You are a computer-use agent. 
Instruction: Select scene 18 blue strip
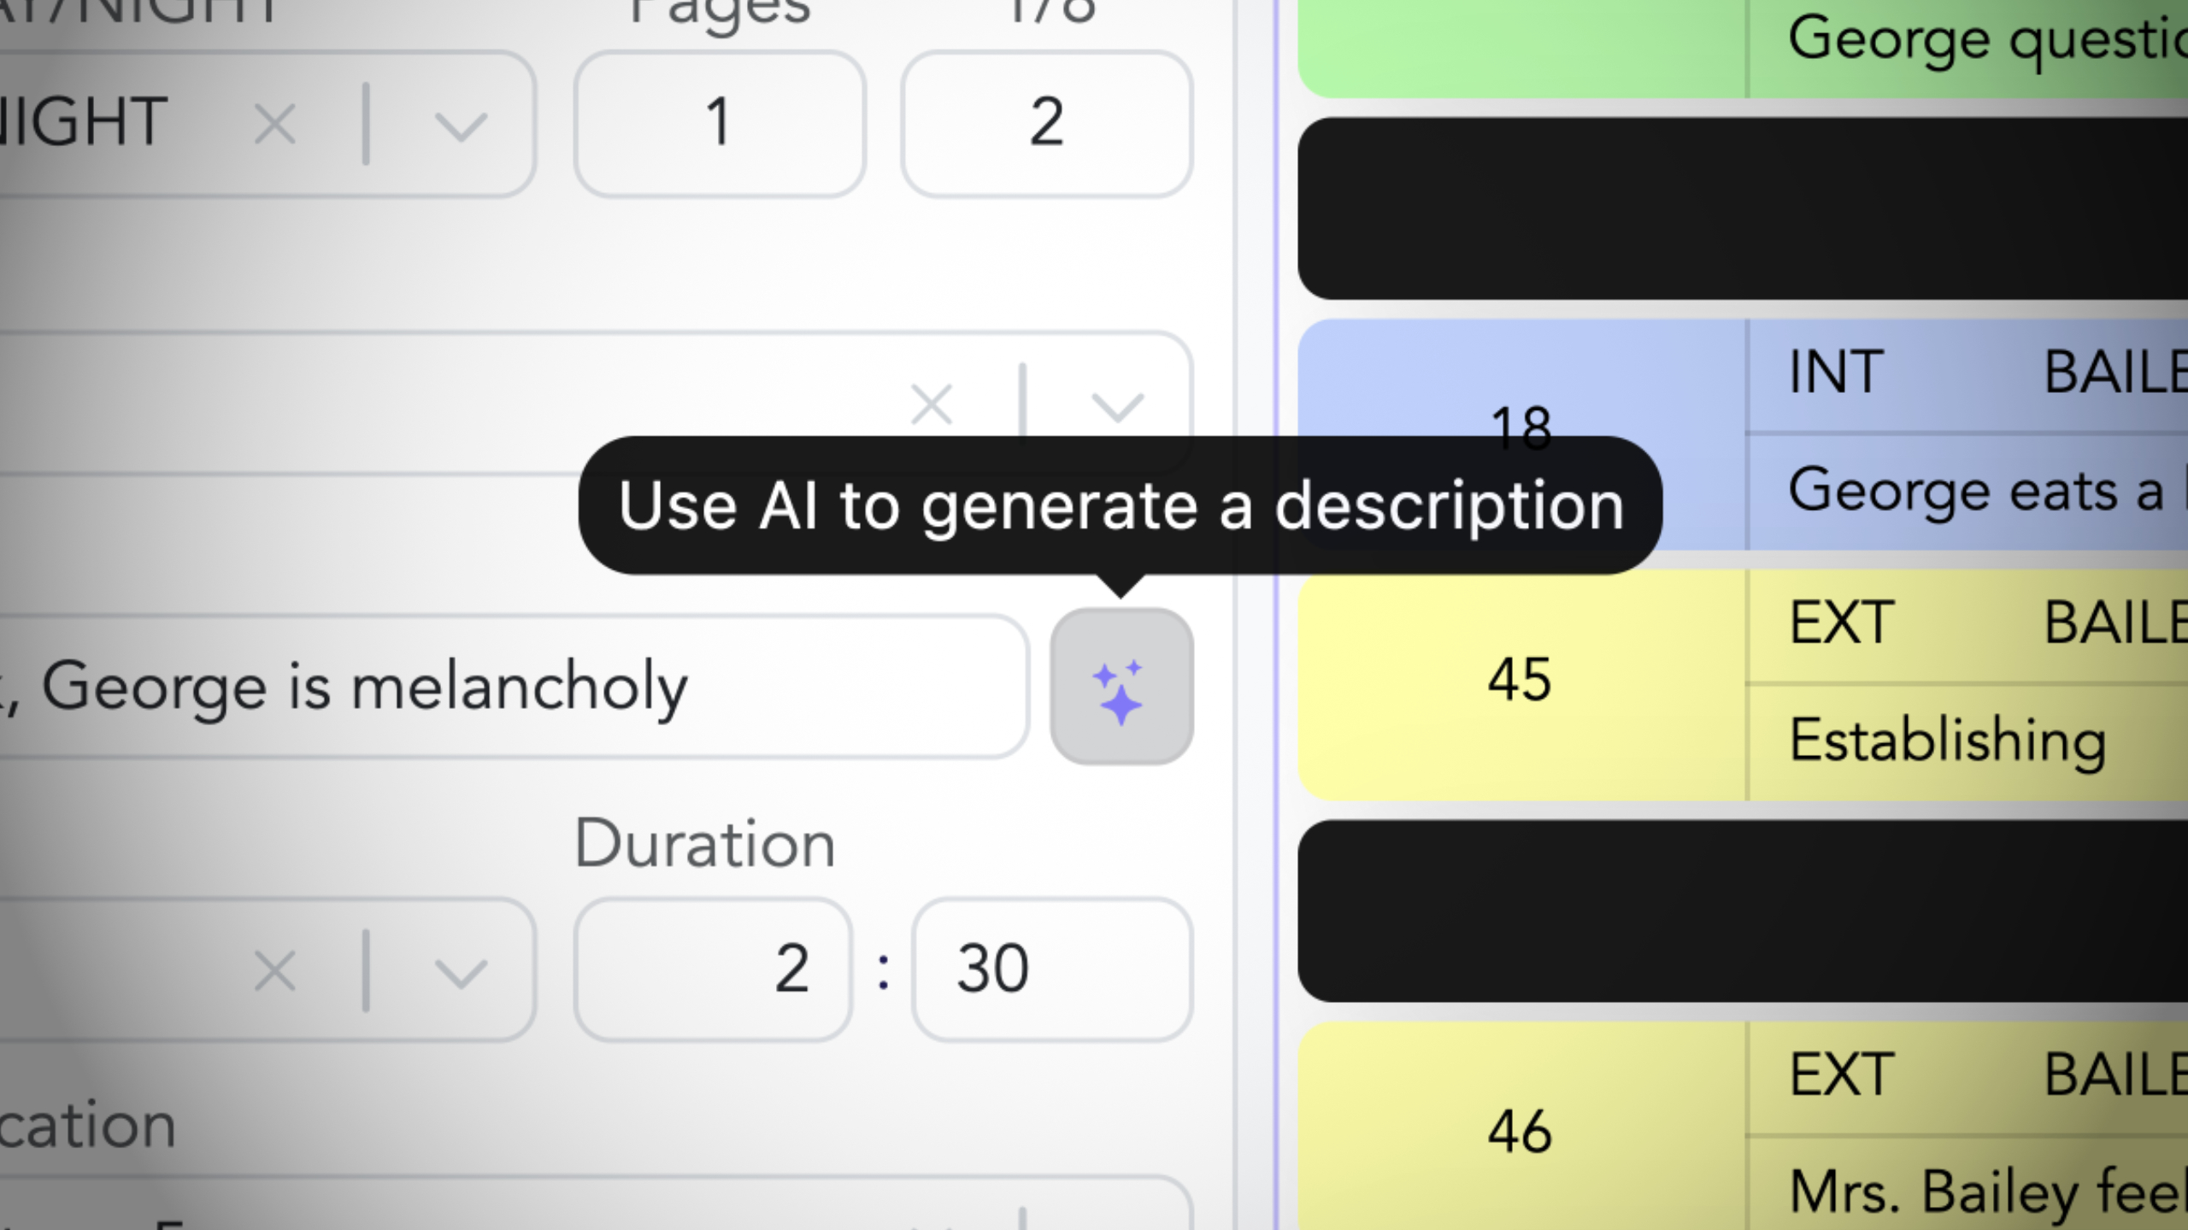1743,434
